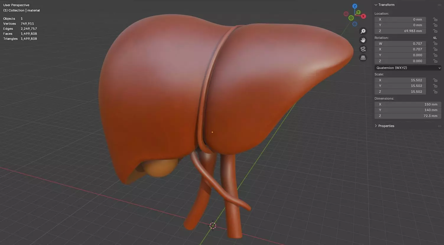Toggle lock for Location Z
Image resolution: width=444 pixels, height=245 pixels.
(x=435, y=31)
